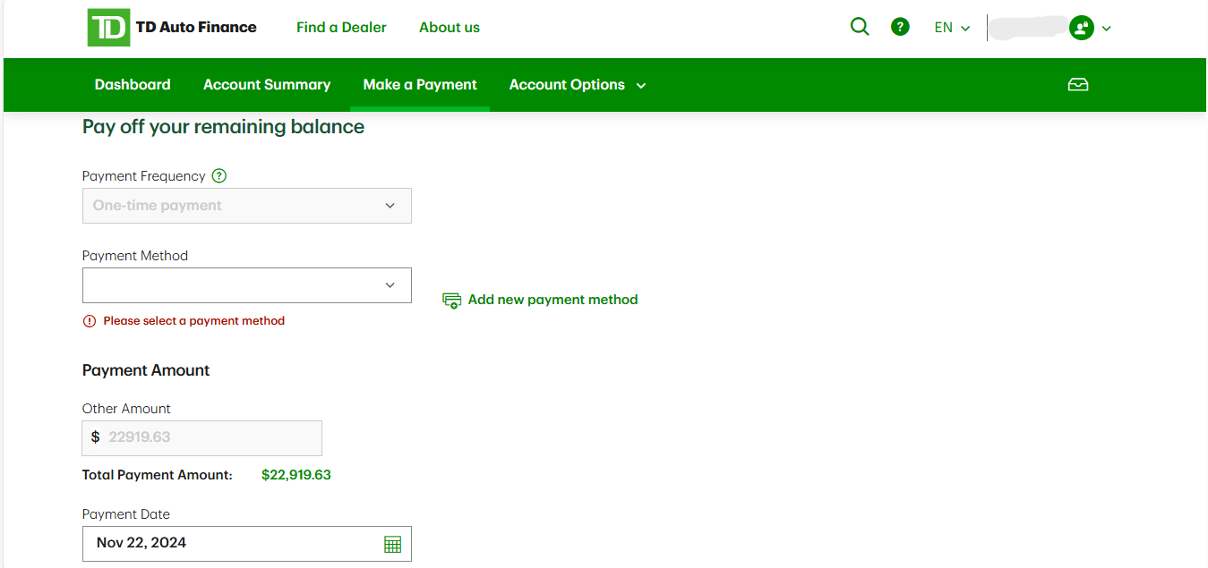This screenshot has height=568, width=1208.
Task: Expand the EN language selector
Action: (952, 28)
